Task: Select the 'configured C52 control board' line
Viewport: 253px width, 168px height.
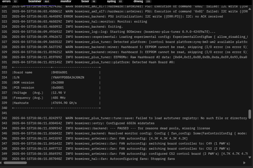Action: pyautogui.click(x=130, y=154)
